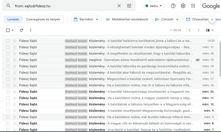
Task: Click attachment paperclip on meghívó email
Action: click(198, 60)
